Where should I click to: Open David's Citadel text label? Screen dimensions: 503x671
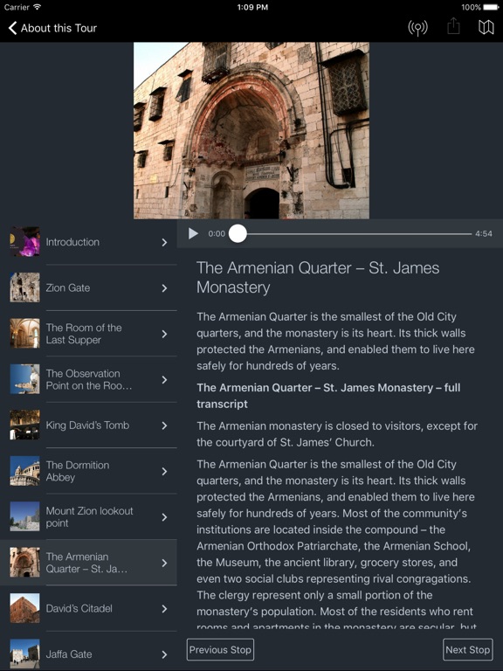[79, 608]
